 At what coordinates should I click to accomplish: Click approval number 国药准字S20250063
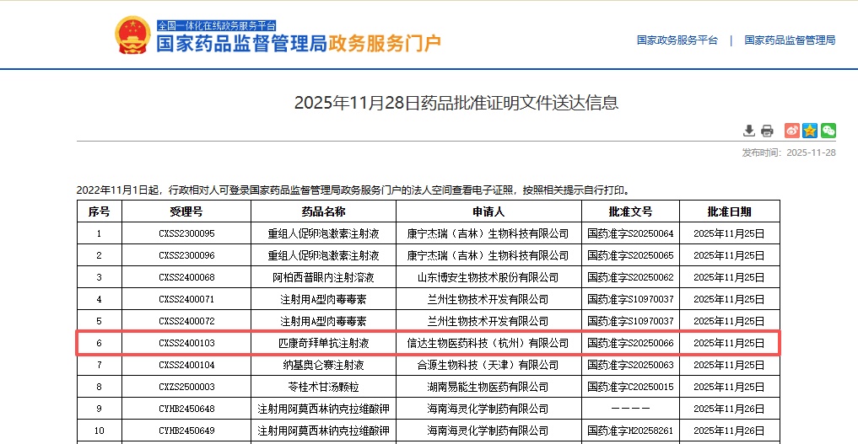click(x=630, y=365)
